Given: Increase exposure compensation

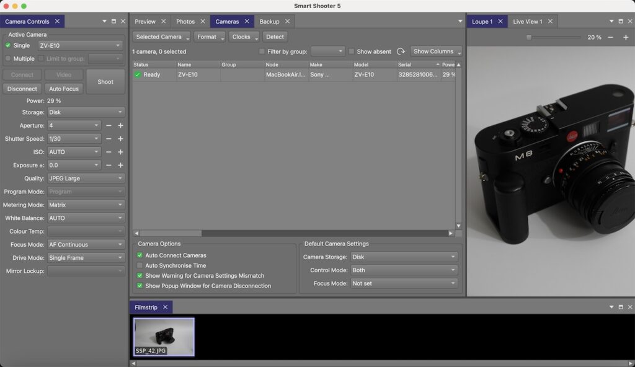Looking at the screenshot, I should click(121, 166).
